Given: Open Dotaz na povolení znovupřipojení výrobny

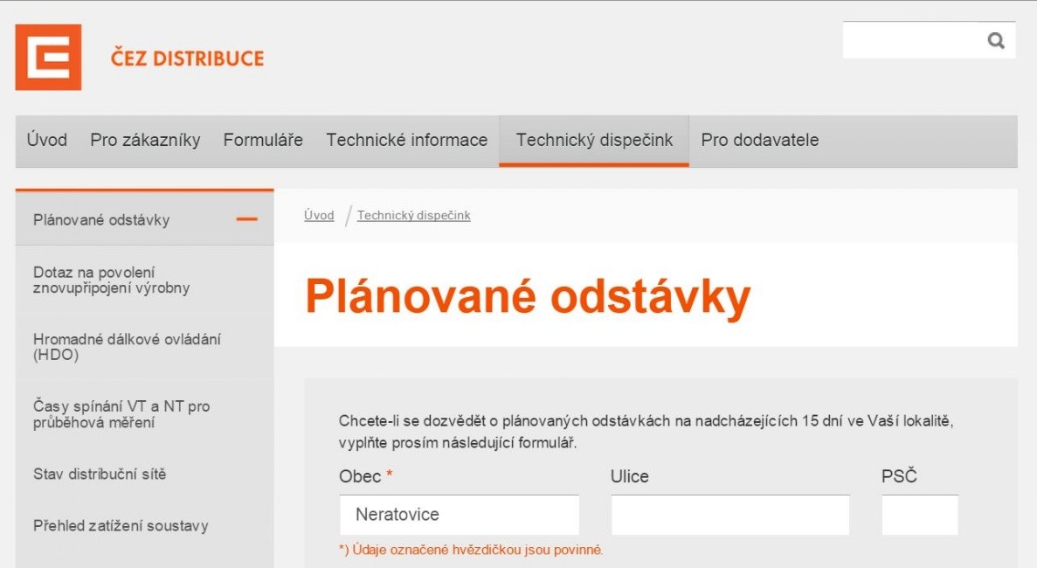Looking at the screenshot, I should (111, 280).
